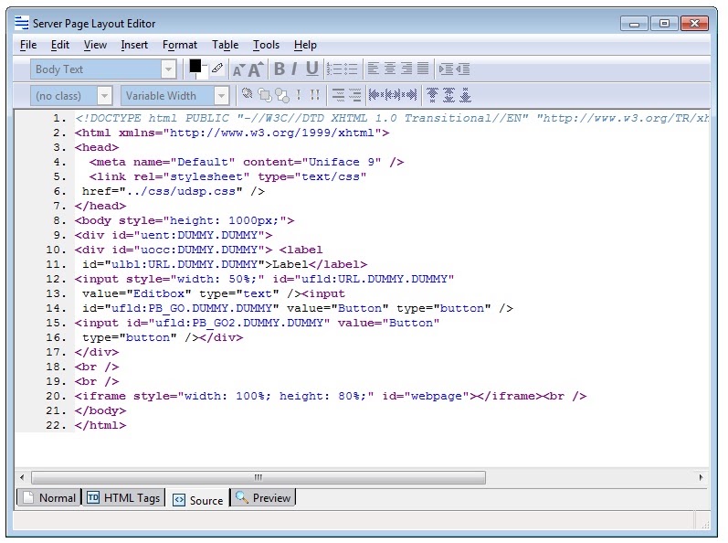Click the DOCTYPE comment on line 1

(392, 118)
